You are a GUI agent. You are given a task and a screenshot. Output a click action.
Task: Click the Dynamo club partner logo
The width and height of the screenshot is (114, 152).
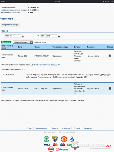pos(72,139)
